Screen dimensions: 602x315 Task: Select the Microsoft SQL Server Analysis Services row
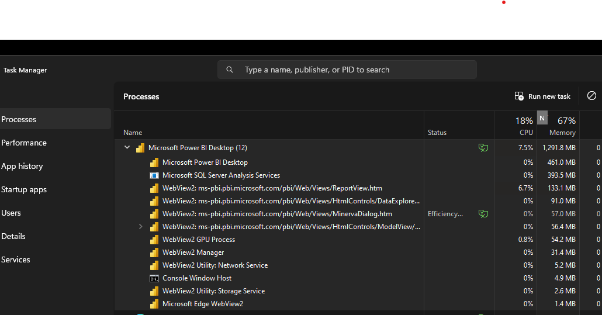click(358, 175)
